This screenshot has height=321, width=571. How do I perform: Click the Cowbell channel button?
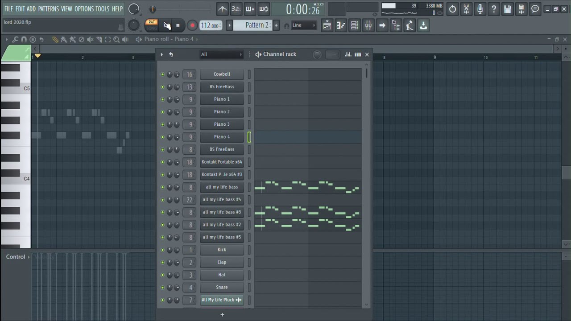tap(222, 74)
